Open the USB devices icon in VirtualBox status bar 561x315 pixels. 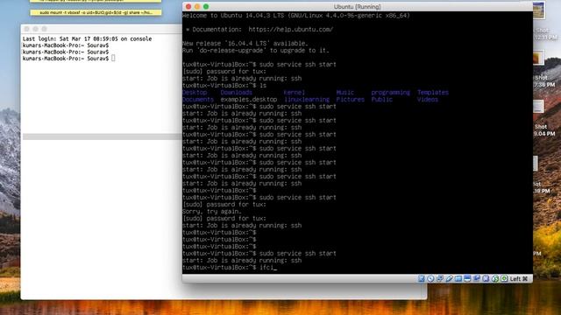coord(450,278)
